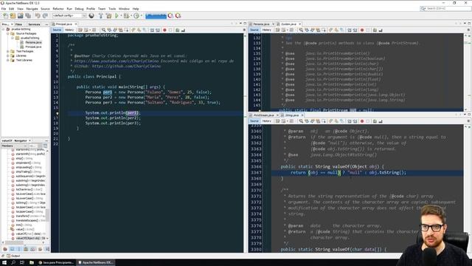Click the New File toolbar icon
The height and width of the screenshot is (266, 472).
point(5,16)
